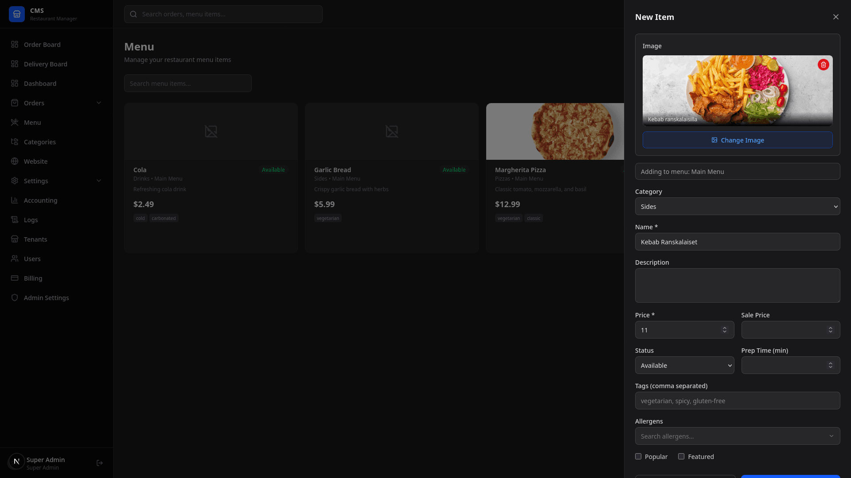Click the Order Board sidebar icon
This screenshot has height=478, width=851.
pos(15,45)
